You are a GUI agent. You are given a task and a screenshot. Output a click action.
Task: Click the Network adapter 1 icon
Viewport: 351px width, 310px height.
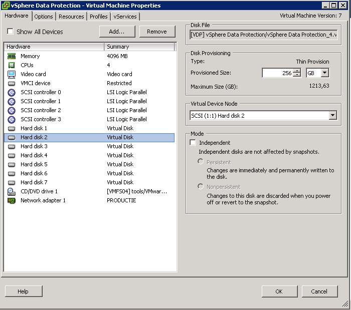click(x=12, y=200)
